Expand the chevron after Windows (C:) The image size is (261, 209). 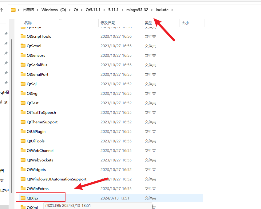[70, 10]
